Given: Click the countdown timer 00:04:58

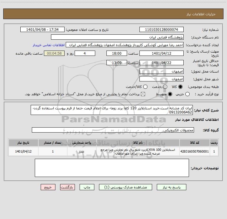Looking at the screenshot, I should 54,53.
